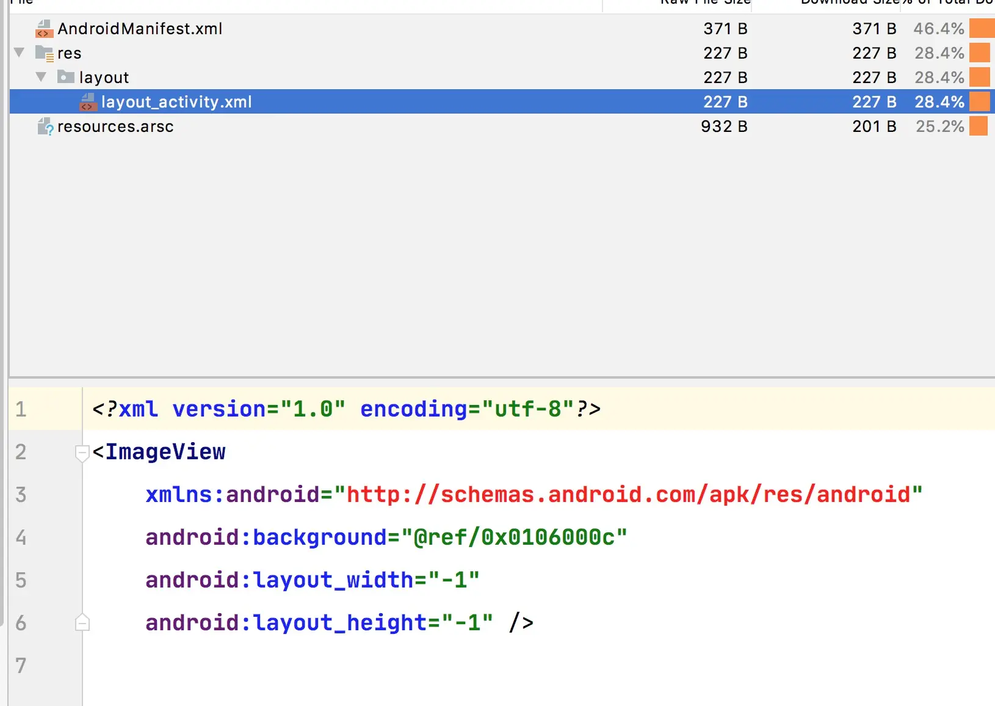Collapse the res folder tree node
995x706 pixels.
point(20,53)
